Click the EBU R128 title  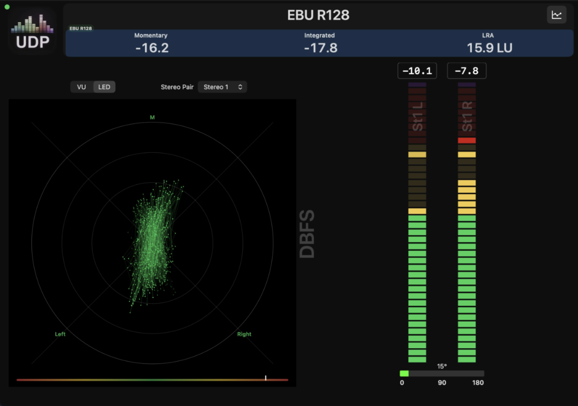318,15
